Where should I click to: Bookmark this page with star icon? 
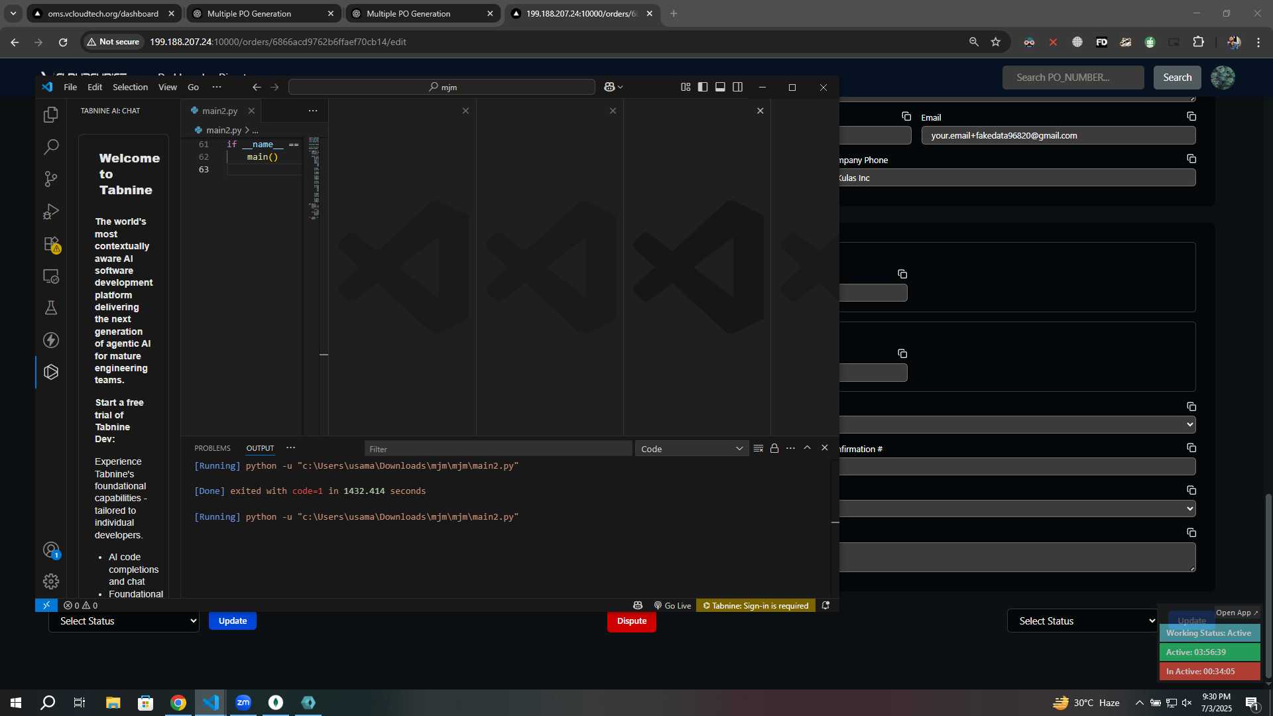[995, 42]
